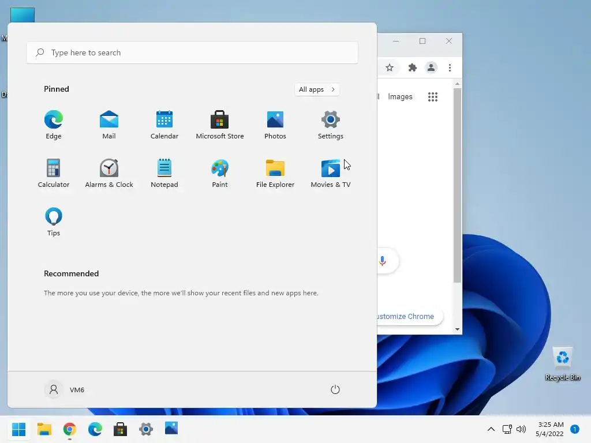Click the Chrome vertical scrollbar thumb
This screenshot has height=443, width=591.
point(457,185)
